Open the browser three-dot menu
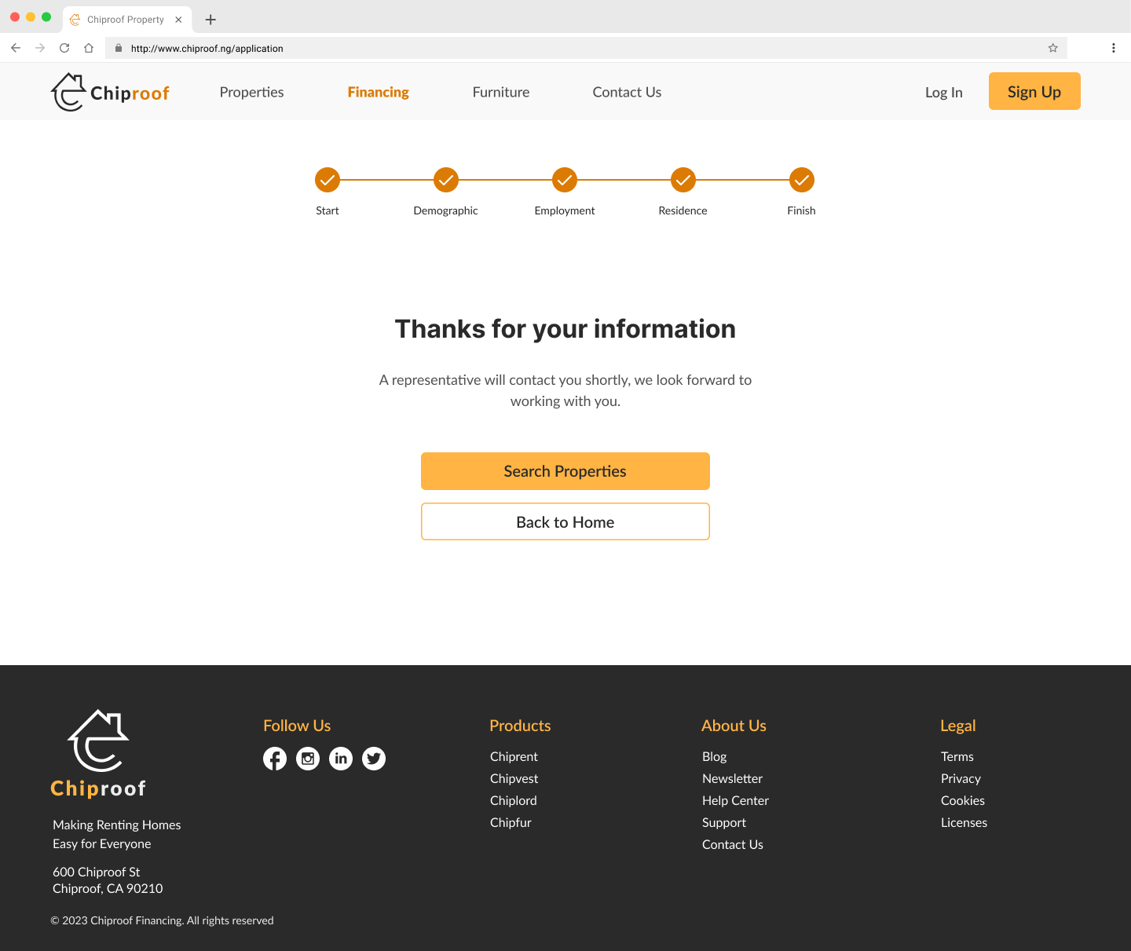Viewport: 1131px width, 951px height. [x=1113, y=48]
